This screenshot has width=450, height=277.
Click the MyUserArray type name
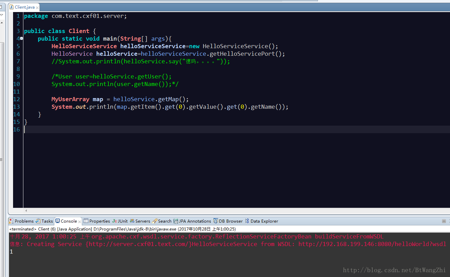[x=70, y=99]
